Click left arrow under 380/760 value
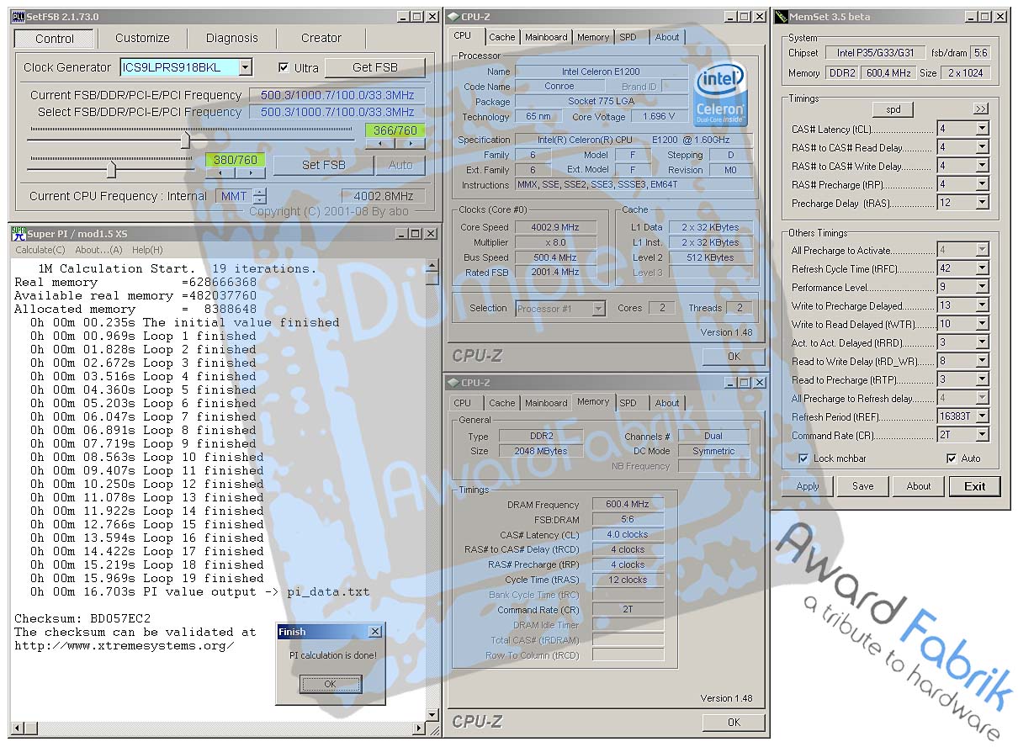 tap(220, 172)
